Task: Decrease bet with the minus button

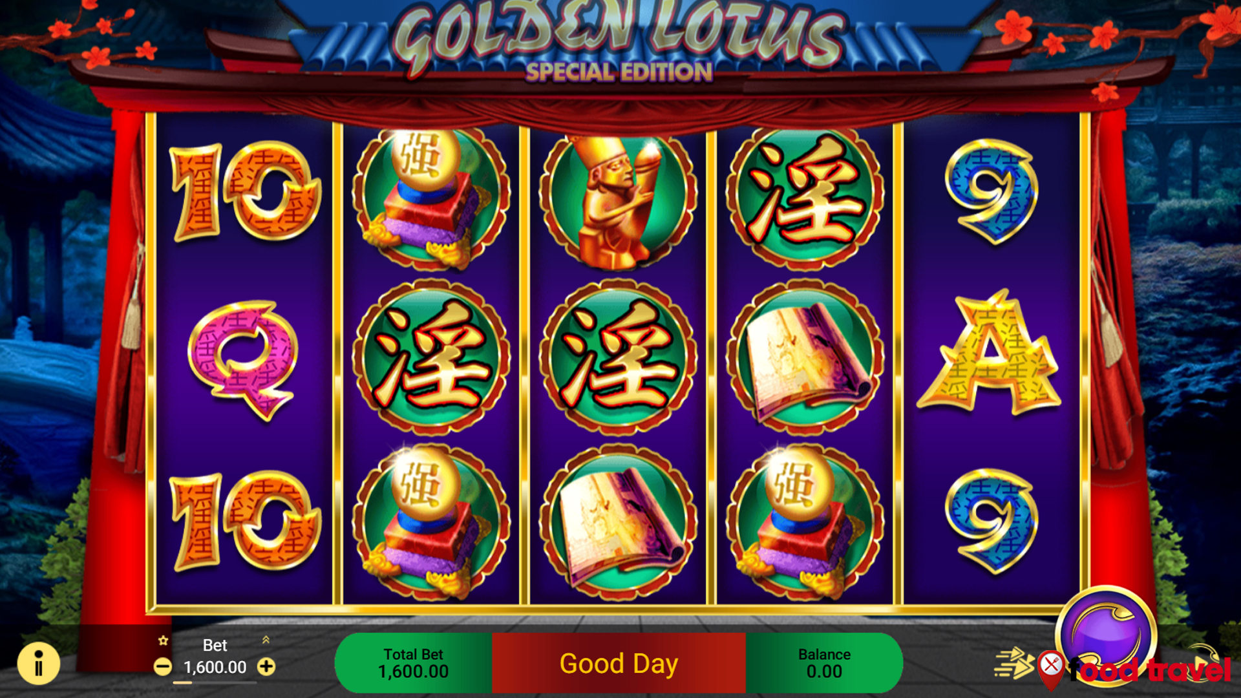Action: (163, 666)
